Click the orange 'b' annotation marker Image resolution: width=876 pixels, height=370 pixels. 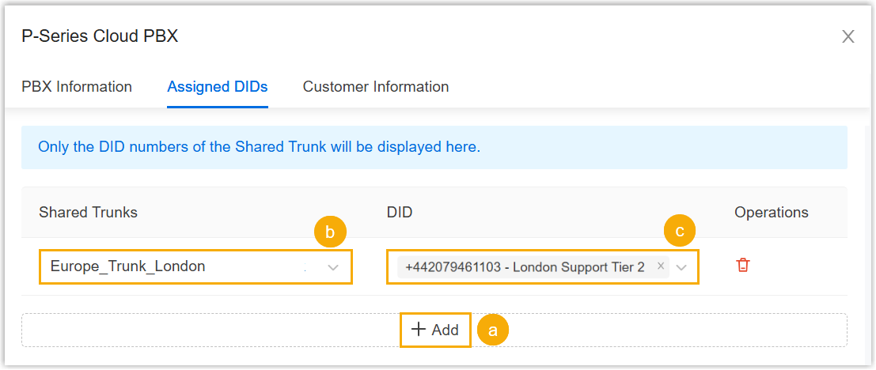pyautogui.click(x=330, y=232)
